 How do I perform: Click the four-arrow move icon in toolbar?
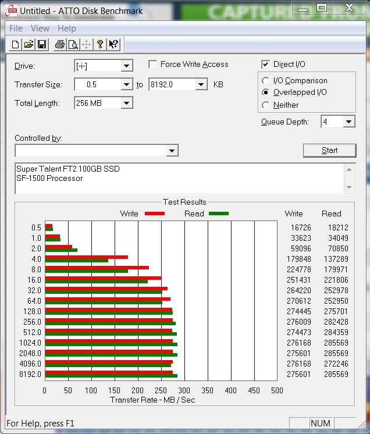(x=86, y=44)
